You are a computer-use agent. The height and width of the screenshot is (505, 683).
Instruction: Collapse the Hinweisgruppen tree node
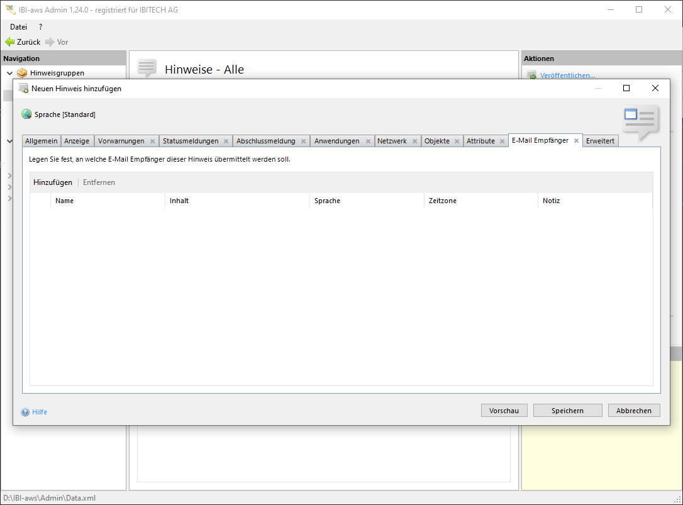tap(9, 73)
